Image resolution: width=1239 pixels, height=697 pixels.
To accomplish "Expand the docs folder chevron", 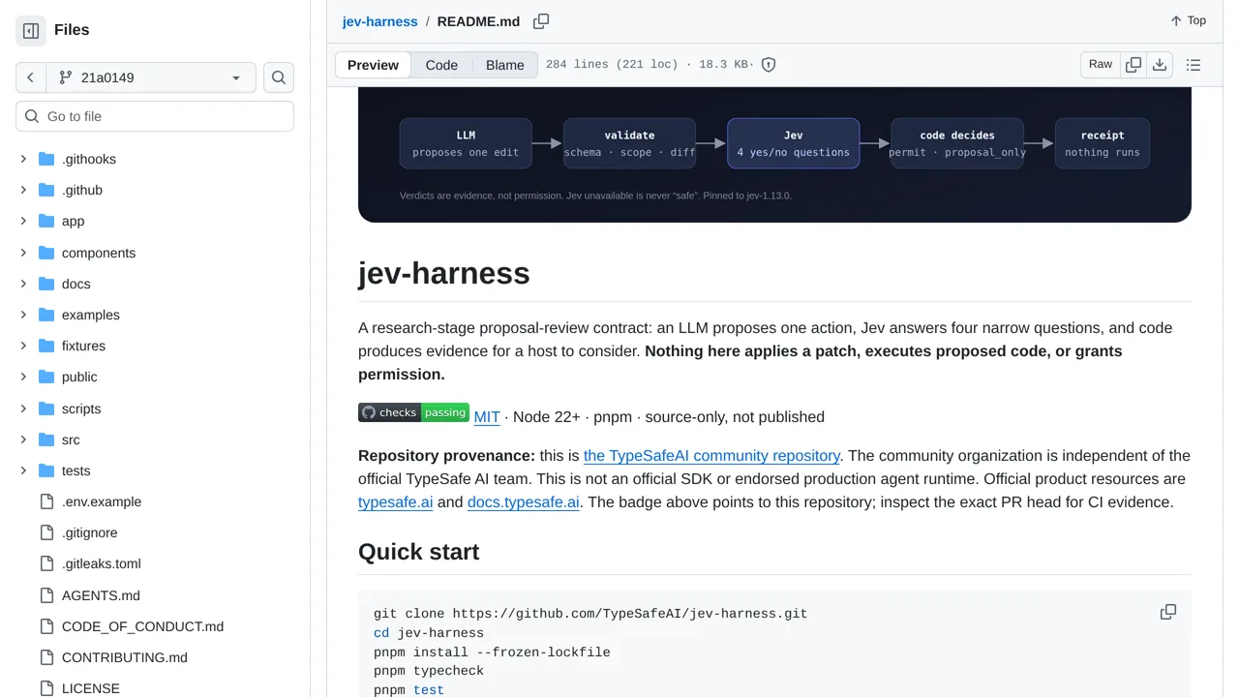I will 23,284.
